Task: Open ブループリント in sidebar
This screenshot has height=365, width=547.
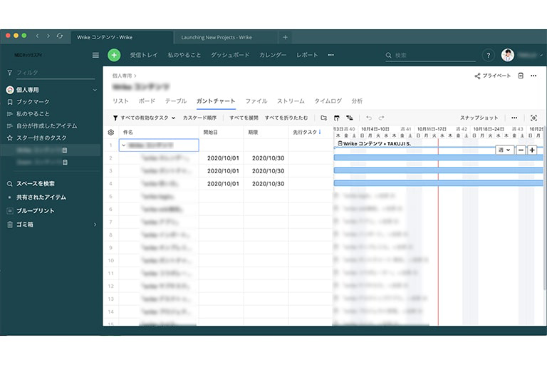Action: point(35,210)
